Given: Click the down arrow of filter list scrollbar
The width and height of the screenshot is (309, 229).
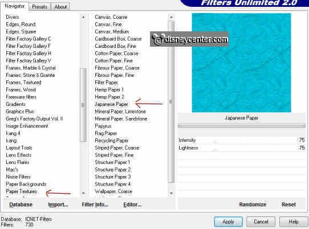Looking at the screenshot, I should (171, 193).
